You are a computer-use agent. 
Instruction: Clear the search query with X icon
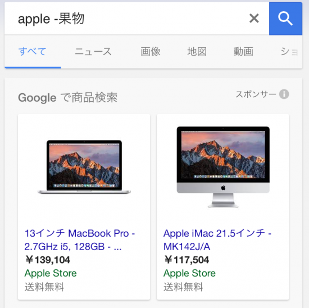point(254,19)
